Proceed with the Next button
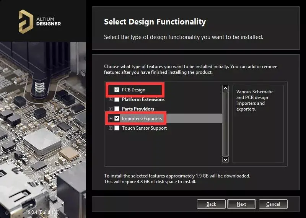The height and width of the screenshot is (218, 306). pyautogui.click(x=241, y=204)
